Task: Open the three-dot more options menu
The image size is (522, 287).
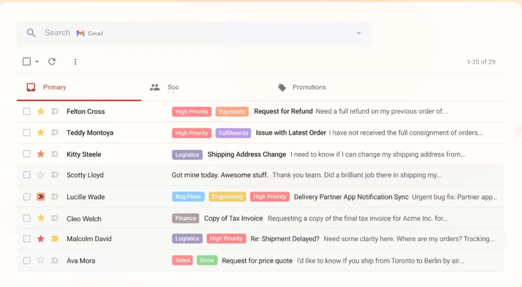Action: click(x=75, y=62)
